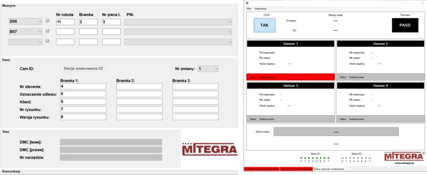
Task: Toggle the checkbox in the B07 machine row
Action: (48, 31)
